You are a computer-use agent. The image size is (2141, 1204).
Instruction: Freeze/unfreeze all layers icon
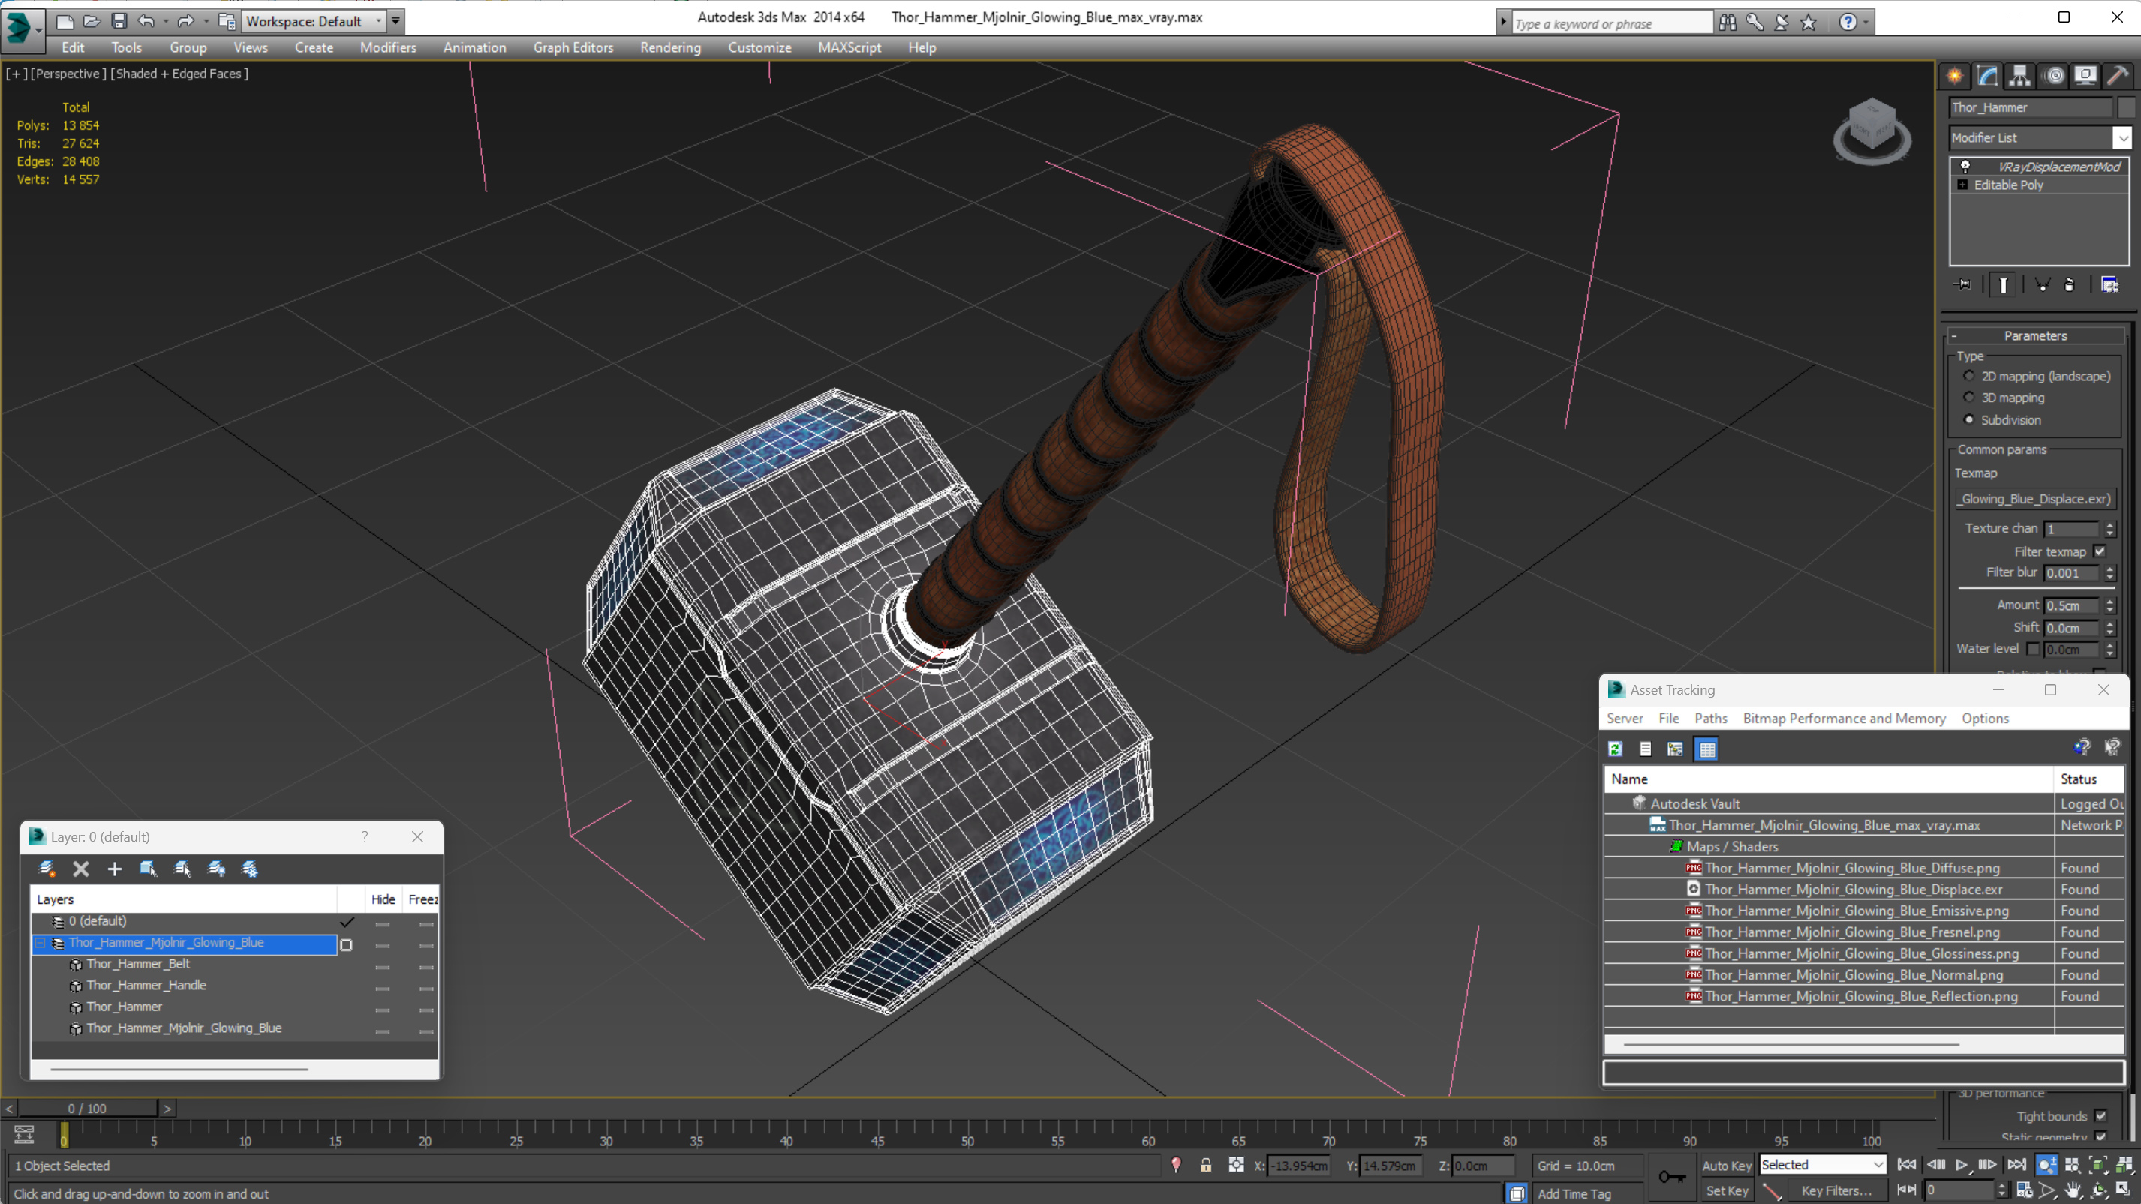[x=250, y=869]
